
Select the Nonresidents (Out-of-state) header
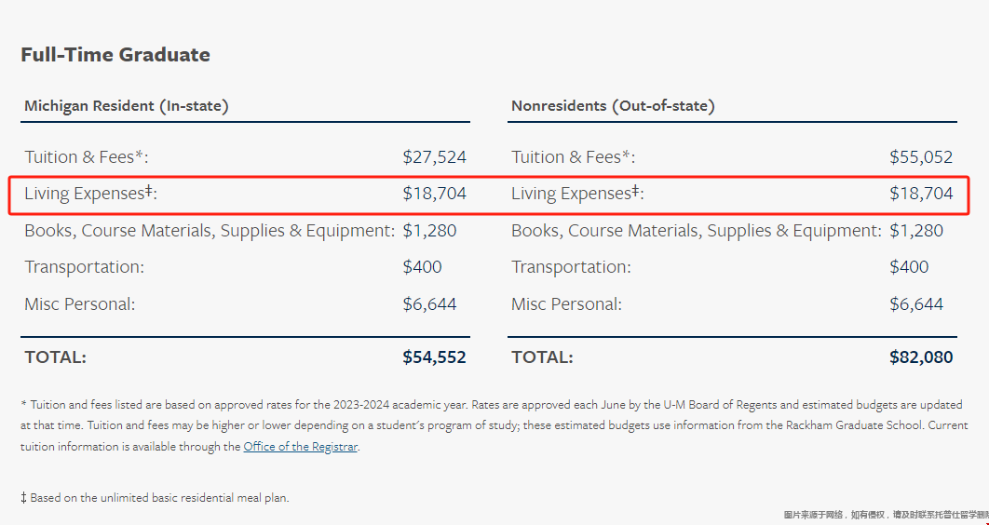[x=613, y=106]
